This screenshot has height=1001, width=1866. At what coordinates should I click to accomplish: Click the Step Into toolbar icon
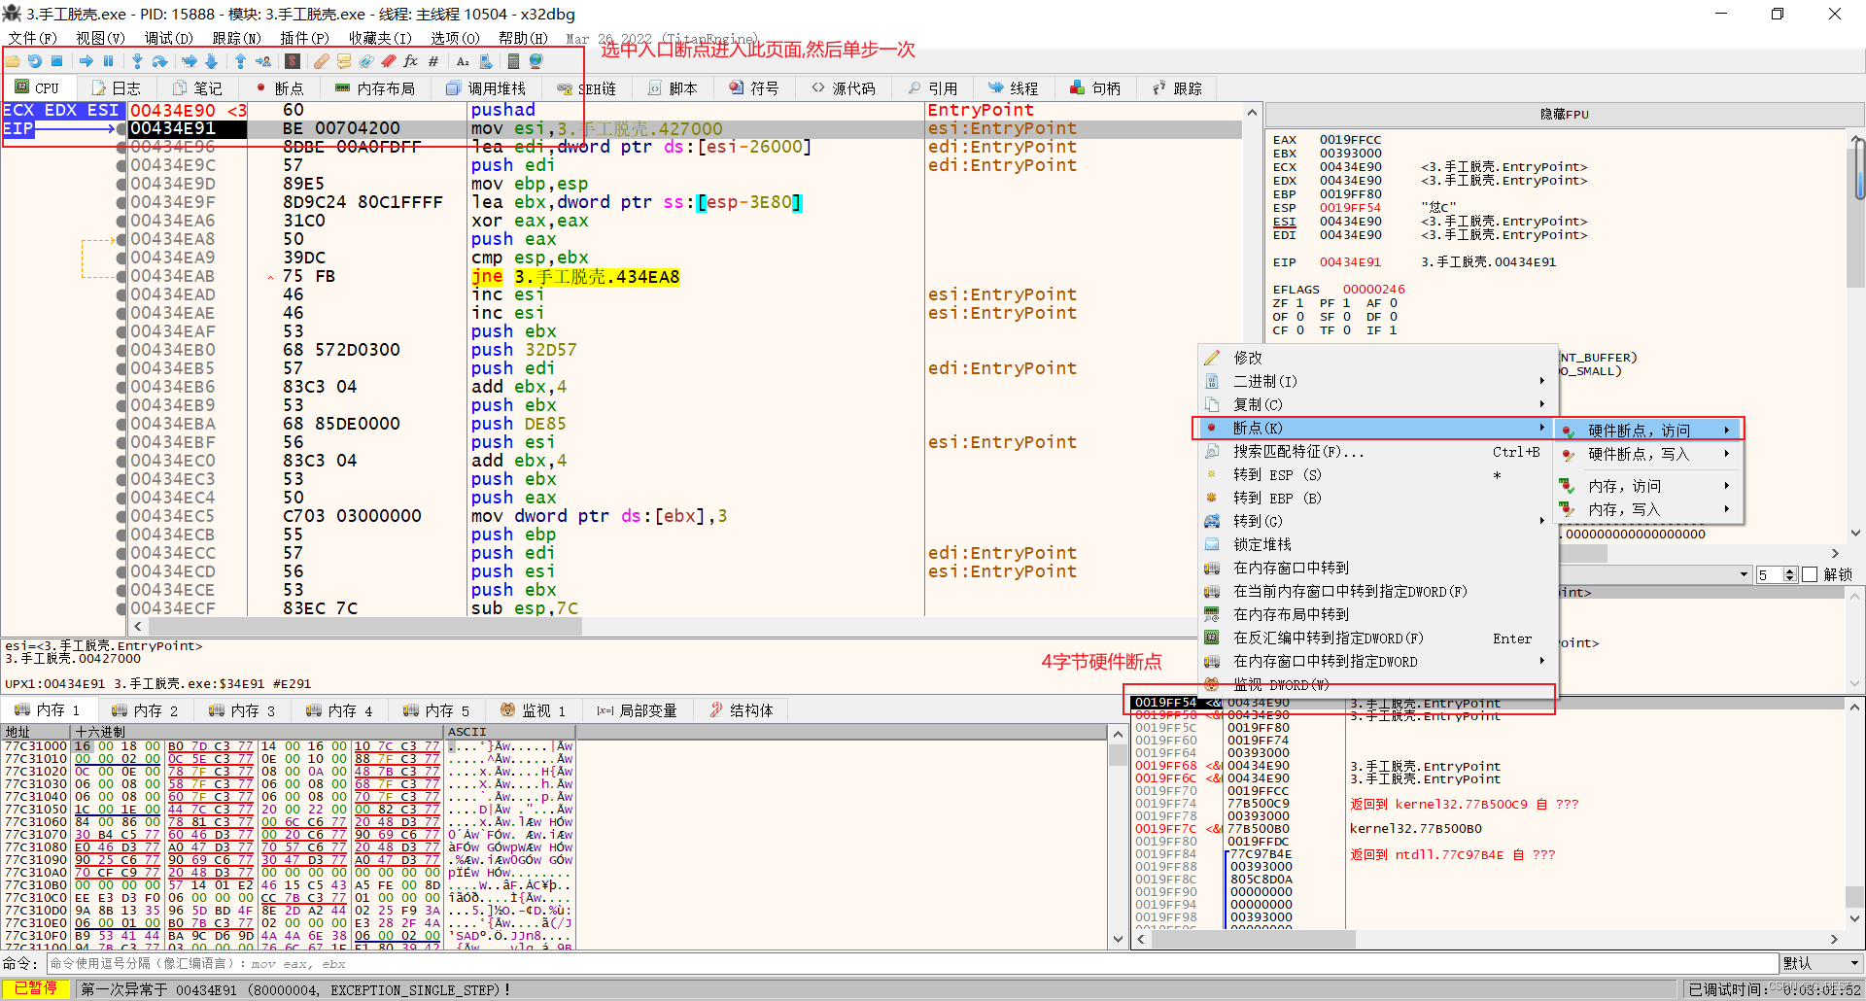click(137, 61)
